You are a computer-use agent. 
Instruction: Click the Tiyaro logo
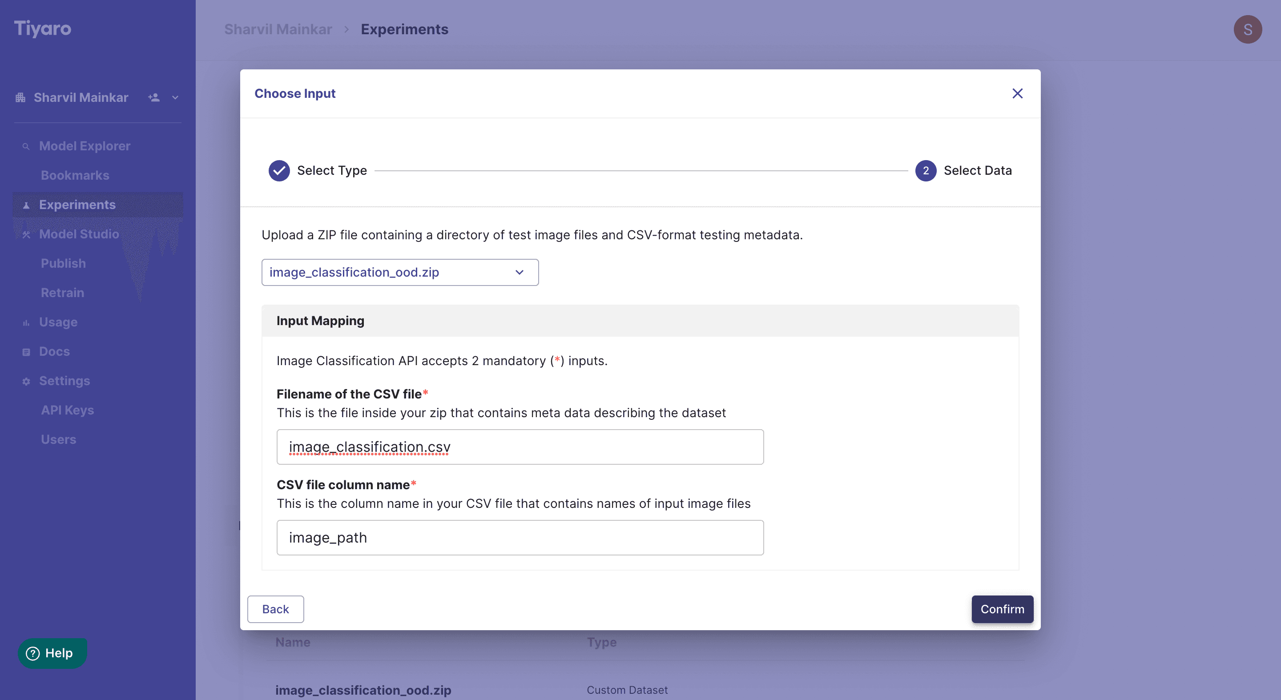[x=42, y=29]
